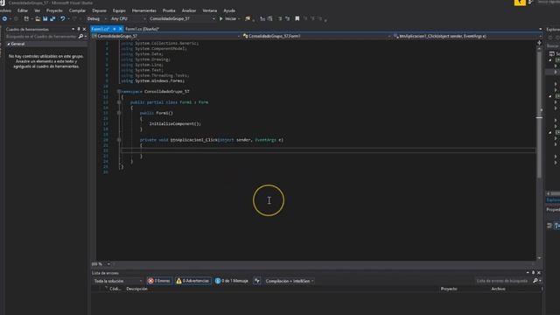Close the Form1.cs tab

coord(121,29)
